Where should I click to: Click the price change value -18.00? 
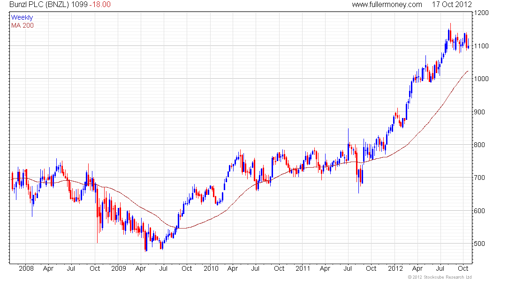coord(100,5)
